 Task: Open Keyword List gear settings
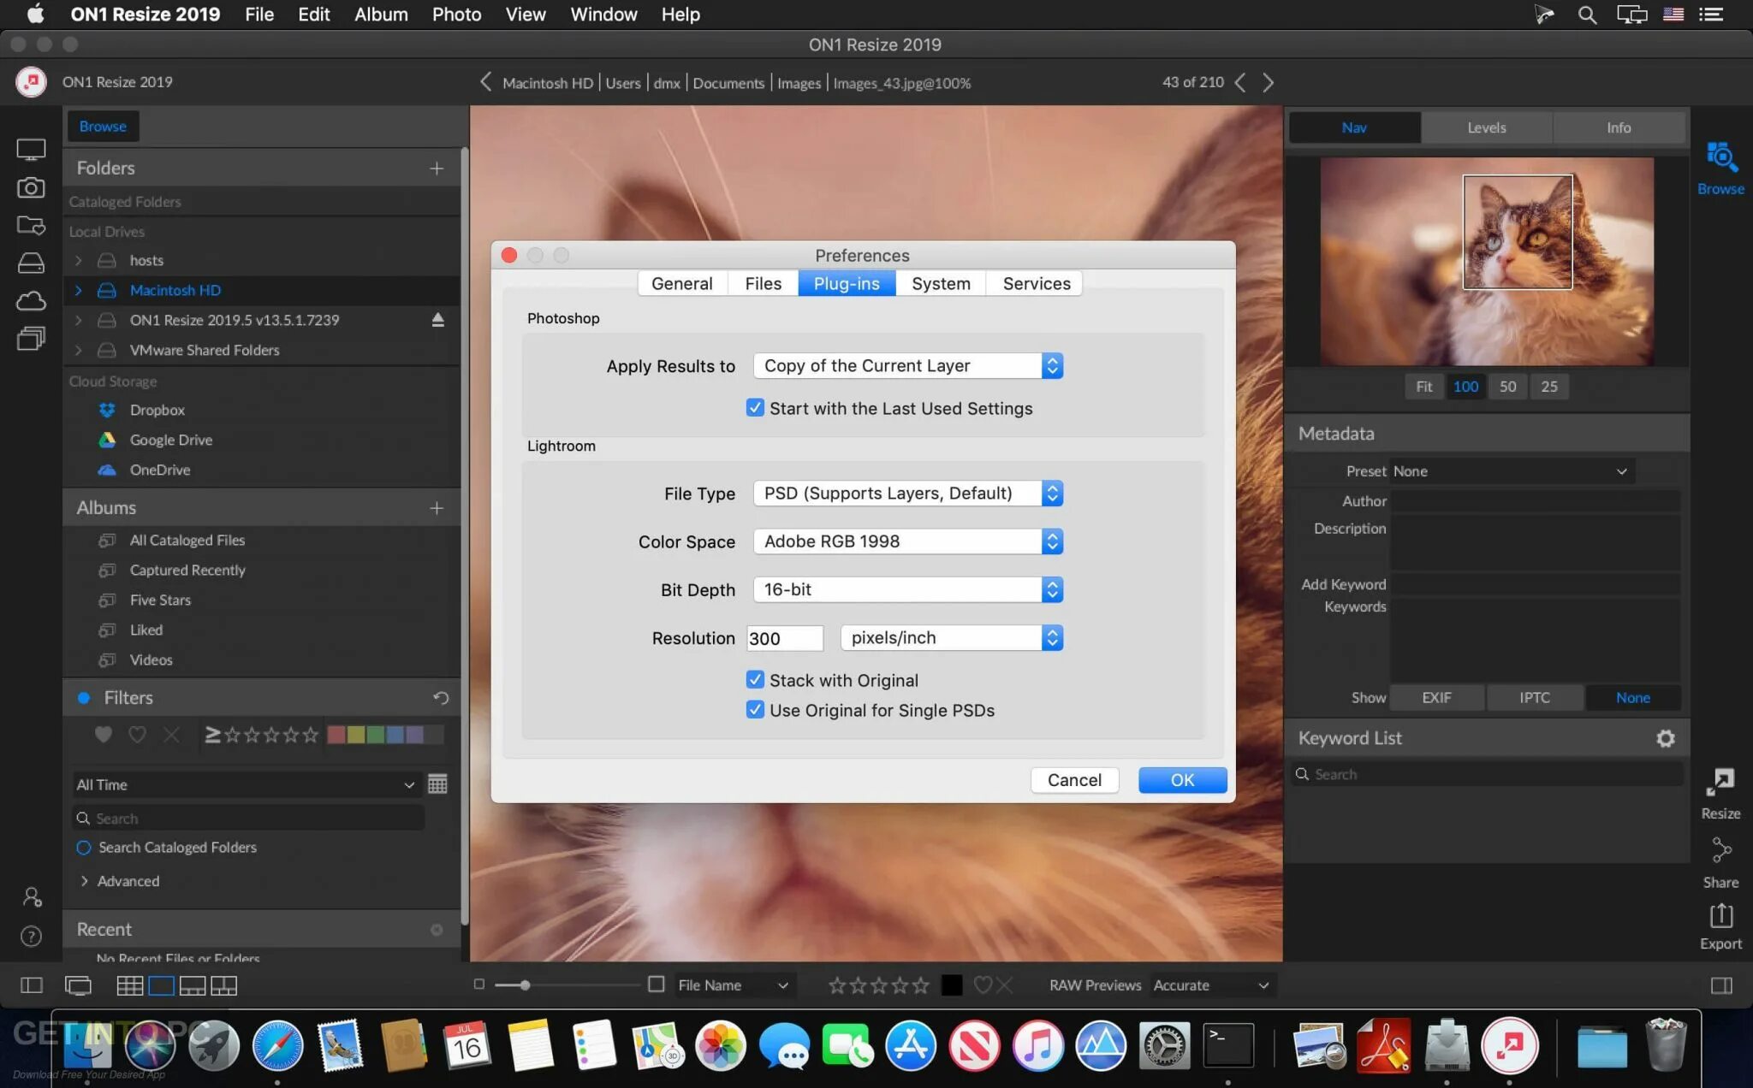1665,738
